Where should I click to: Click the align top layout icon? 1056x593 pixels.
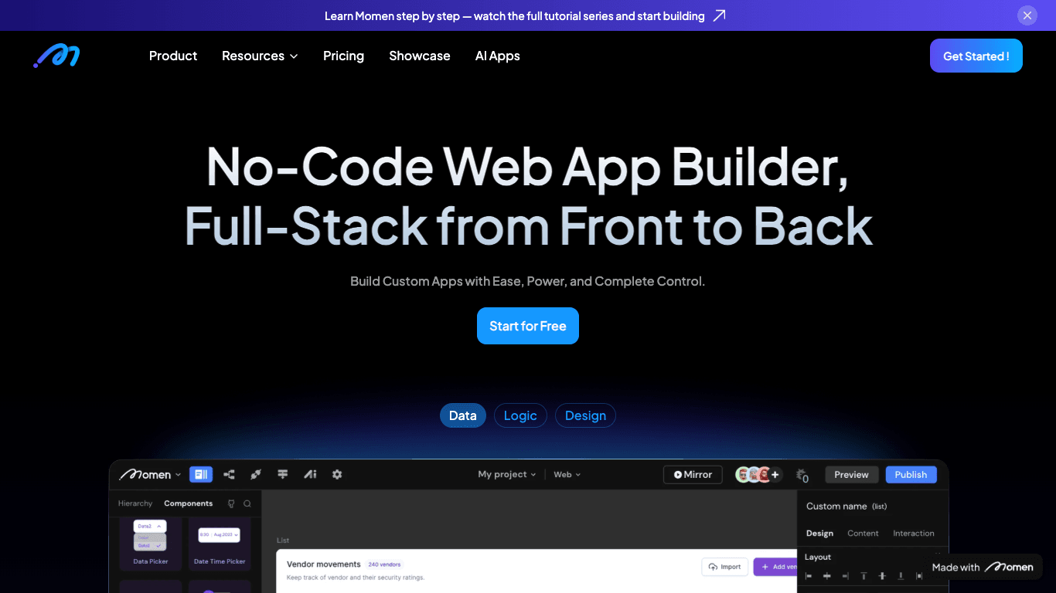tap(864, 576)
